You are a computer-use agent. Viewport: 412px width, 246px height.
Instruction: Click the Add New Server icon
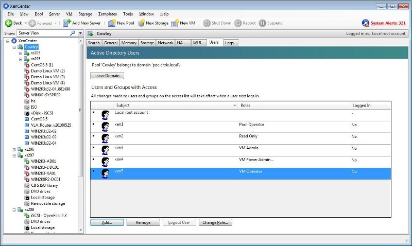(x=67, y=23)
